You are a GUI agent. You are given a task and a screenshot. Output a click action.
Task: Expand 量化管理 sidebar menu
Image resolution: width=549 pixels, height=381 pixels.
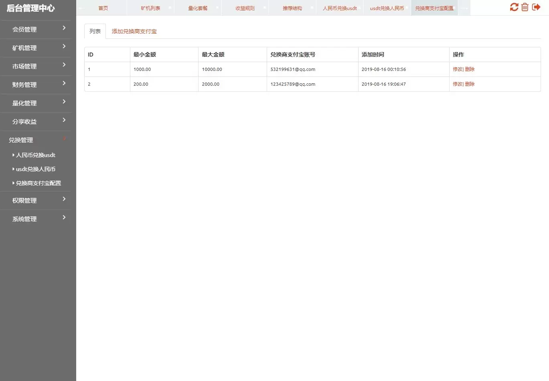36,103
